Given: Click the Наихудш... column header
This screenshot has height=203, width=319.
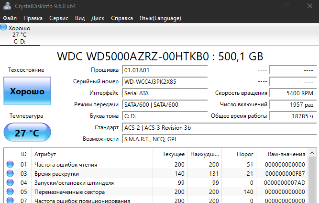Looking at the screenshot, I should pyautogui.click(x=205, y=154).
